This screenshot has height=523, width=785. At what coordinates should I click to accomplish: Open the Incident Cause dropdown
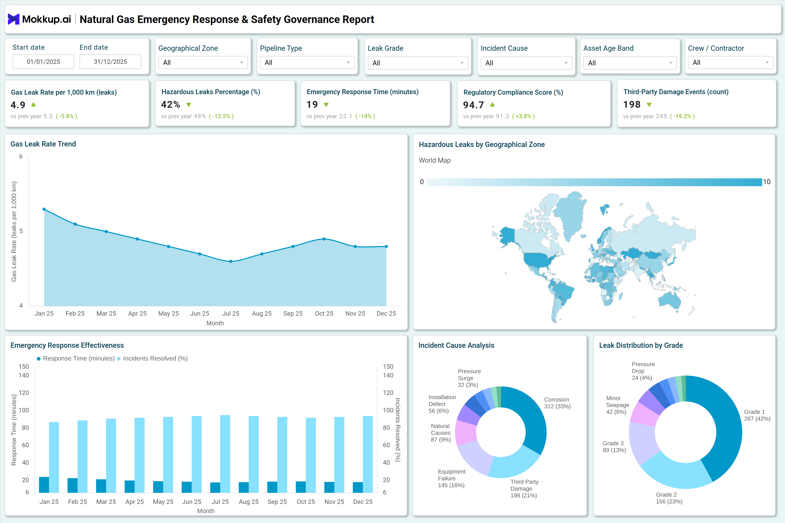(x=526, y=63)
